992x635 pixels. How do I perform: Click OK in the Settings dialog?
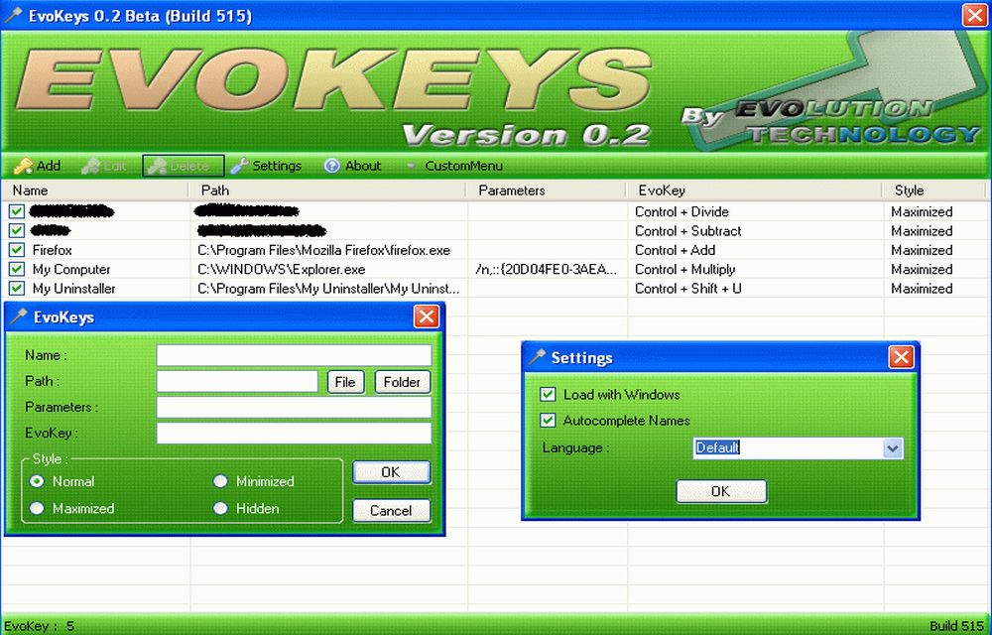pos(721,491)
